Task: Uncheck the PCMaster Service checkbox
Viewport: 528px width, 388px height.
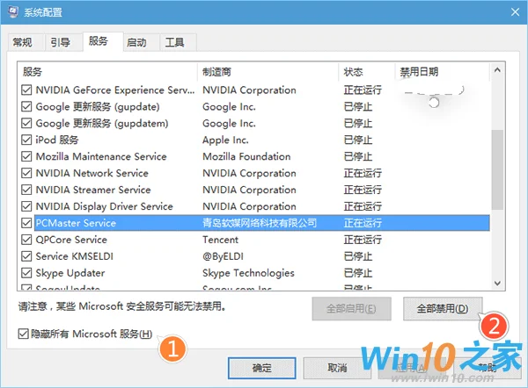Action: point(26,223)
